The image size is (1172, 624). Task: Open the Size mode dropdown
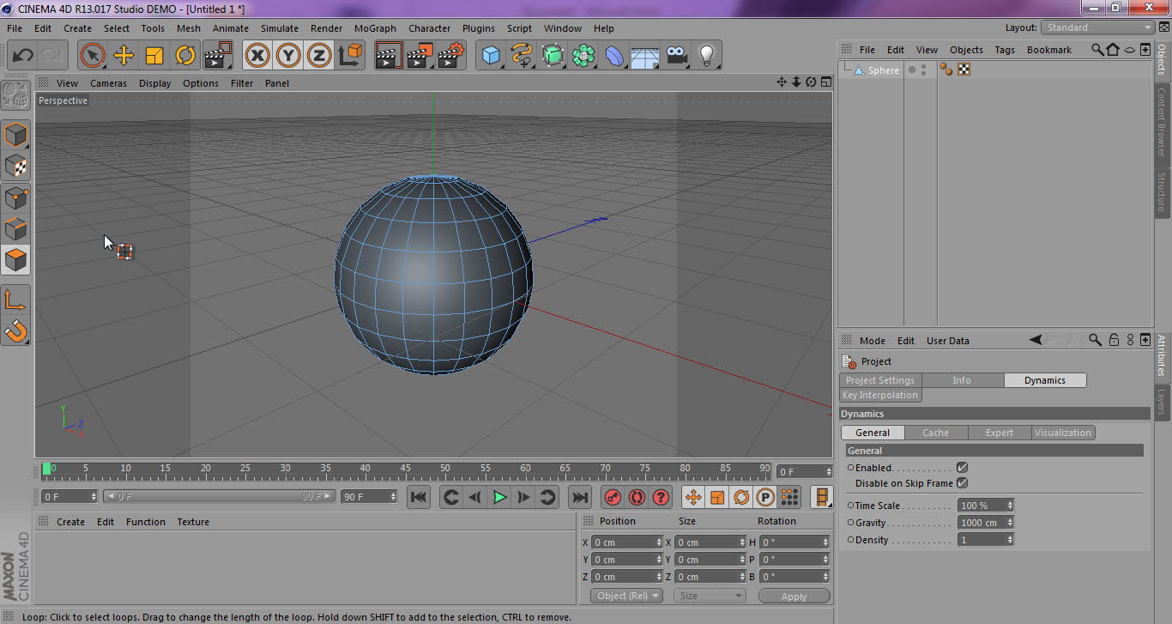[710, 596]
